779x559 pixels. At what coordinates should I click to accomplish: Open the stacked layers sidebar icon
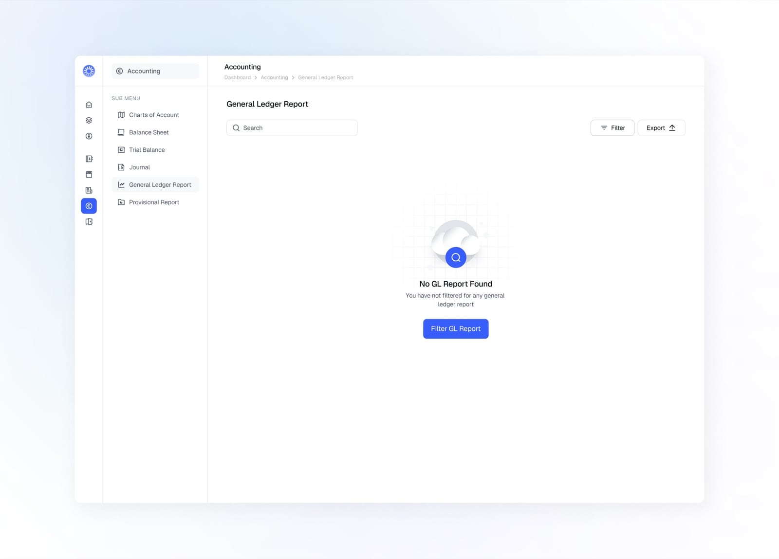click(89, 120)
